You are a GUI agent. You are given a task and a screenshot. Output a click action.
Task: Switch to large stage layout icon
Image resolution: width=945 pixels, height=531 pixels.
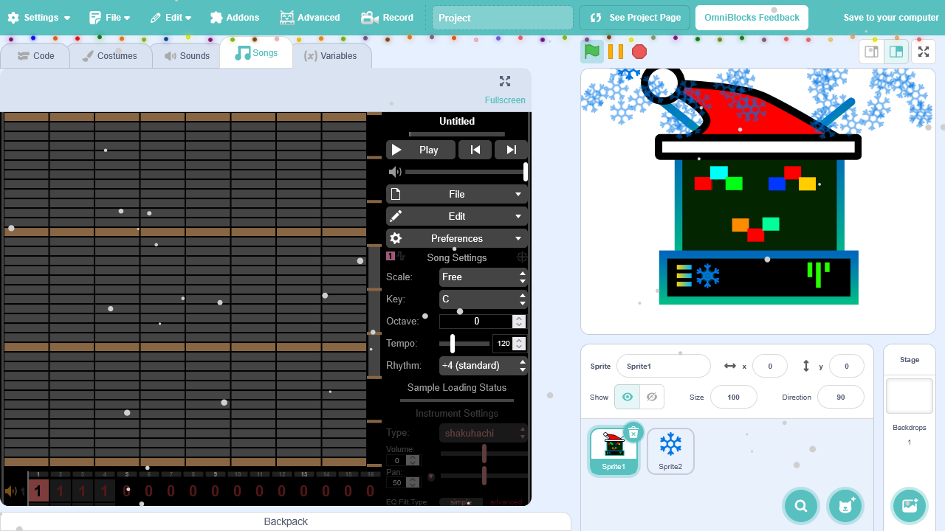pyautogui.click(x=896, y=52)
